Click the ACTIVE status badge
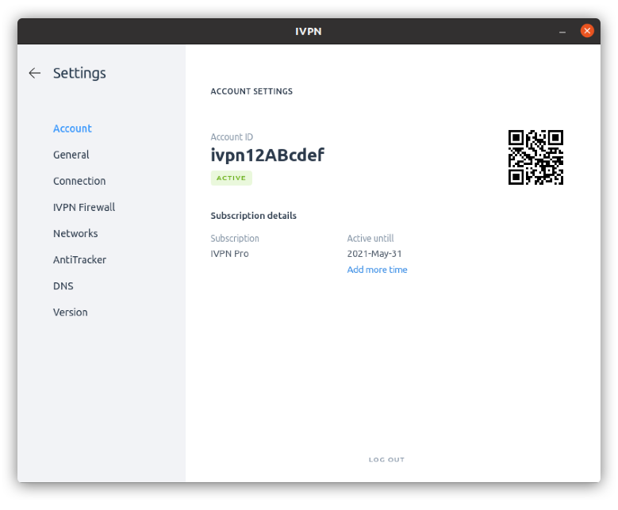Image resolution: width=618 pixels, height=510 pixels. coord(232,178)
